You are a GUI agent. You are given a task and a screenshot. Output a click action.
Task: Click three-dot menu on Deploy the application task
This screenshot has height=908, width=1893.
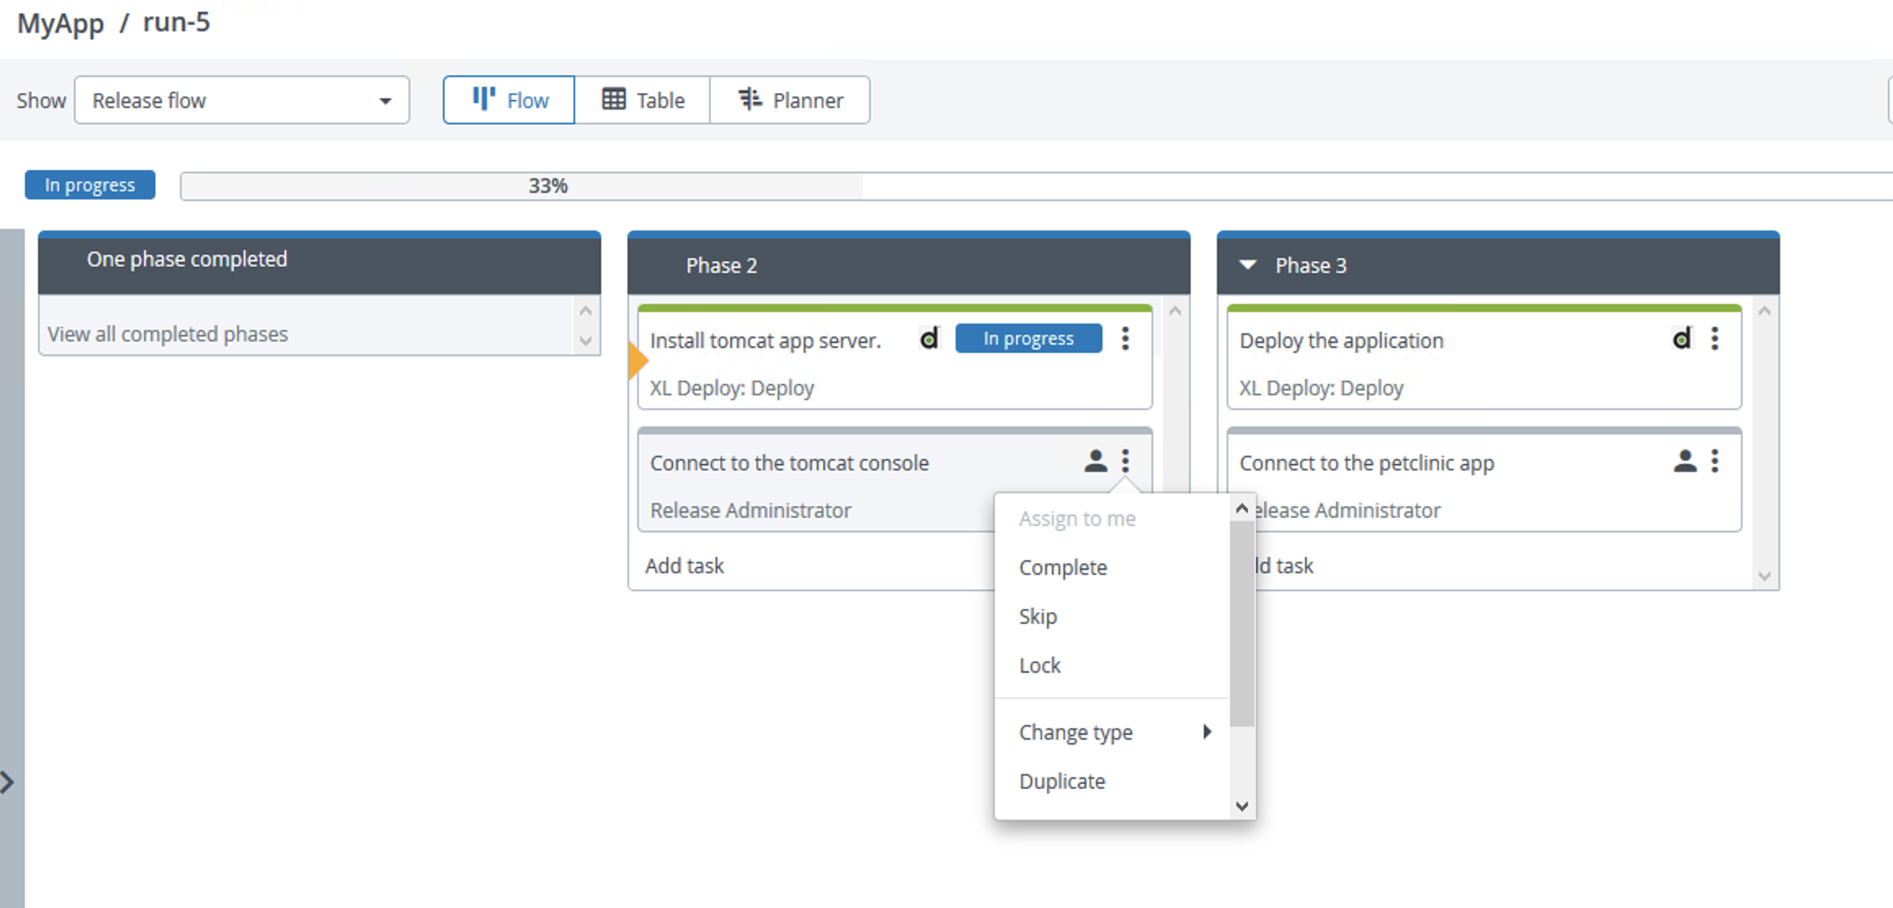point(1714,339)
